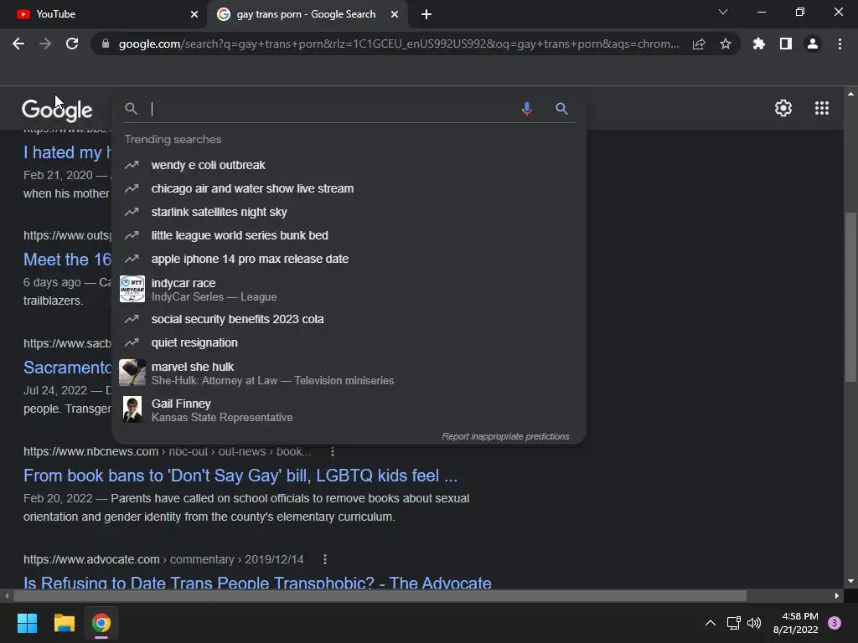Start voice search with microphone
Viewport: 858px width, 643px height.
click(527, 108)
